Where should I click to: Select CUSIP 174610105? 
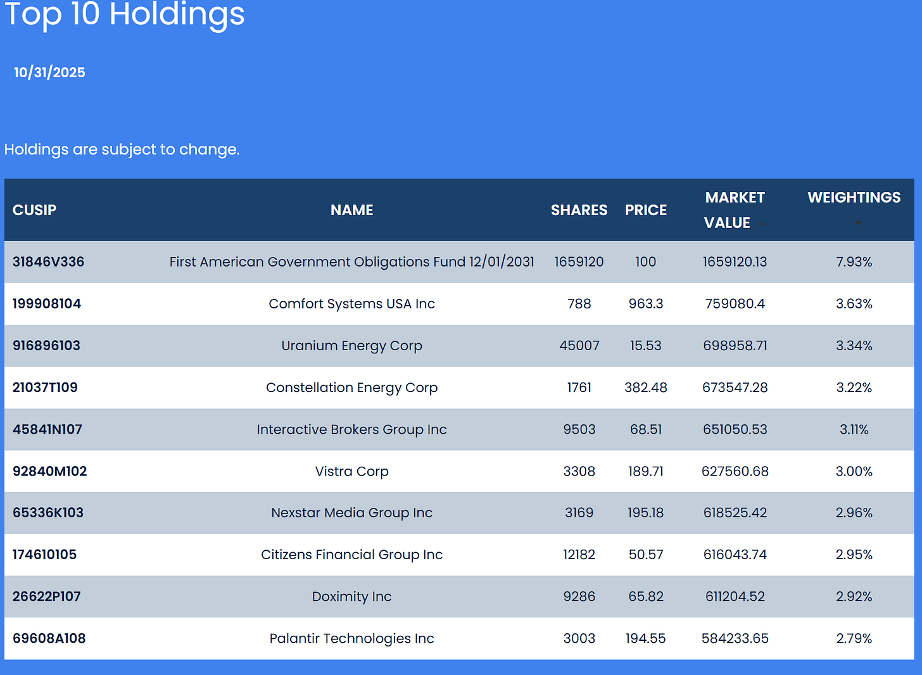(44, 555)
